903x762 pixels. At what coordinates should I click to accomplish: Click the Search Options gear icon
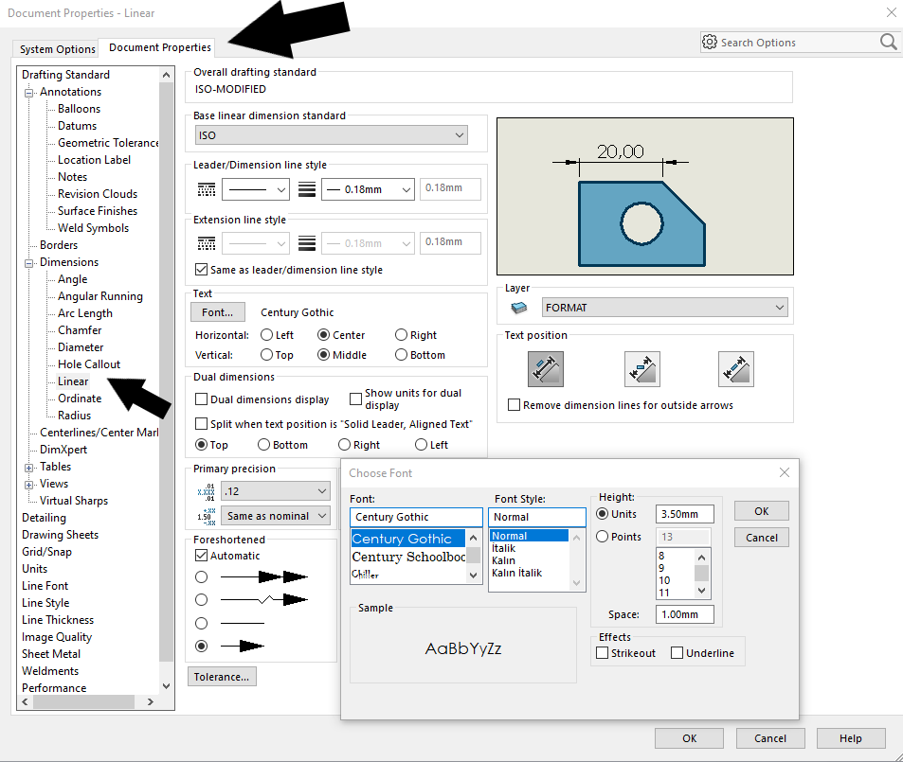click(x=710, y=43)
